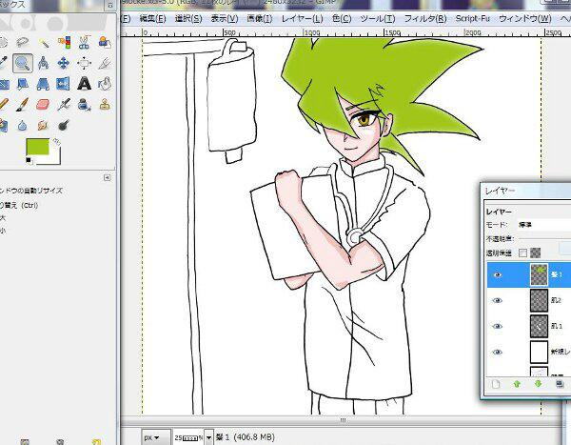Click the 25% zoom input field
571x445 pixels.
188,437
